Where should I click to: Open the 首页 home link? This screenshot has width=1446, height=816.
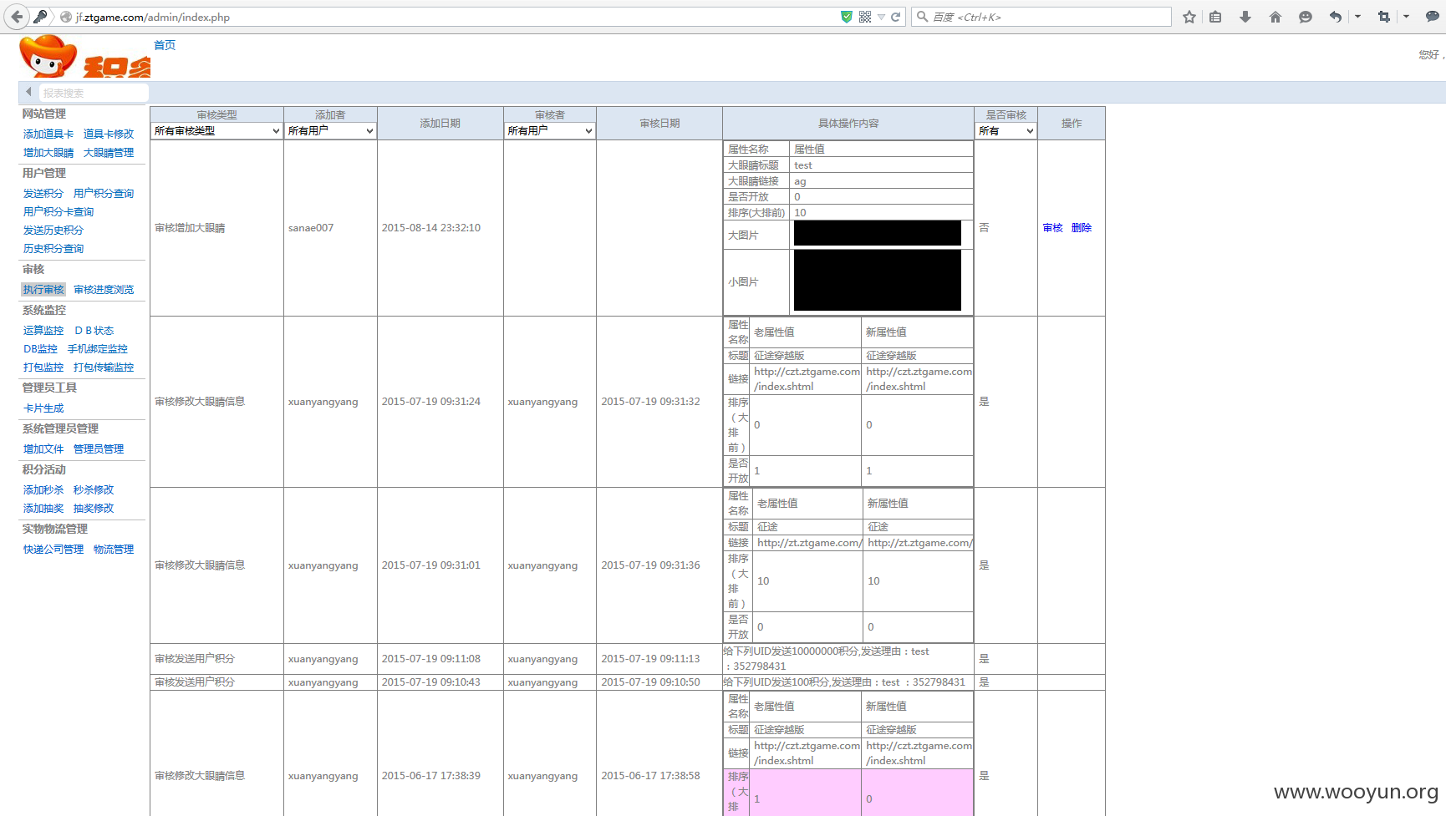point(165,45)
